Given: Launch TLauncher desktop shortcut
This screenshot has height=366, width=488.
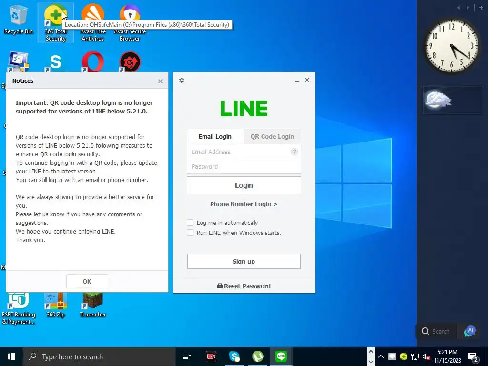Looking at the screenshot, I should tap(93, 305).
